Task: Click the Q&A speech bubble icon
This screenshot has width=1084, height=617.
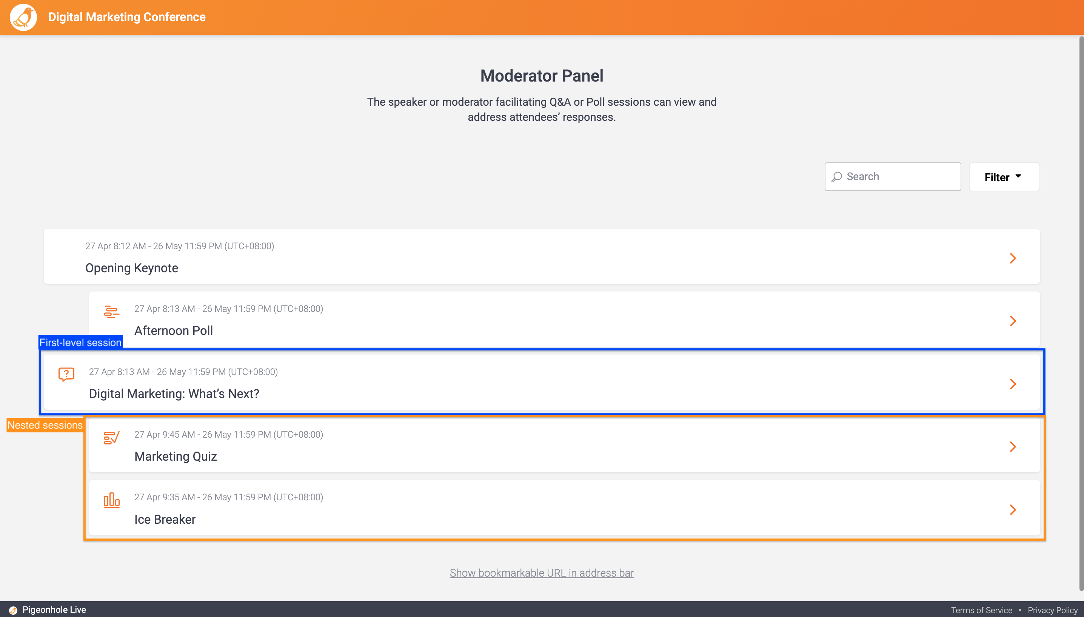Action: [x=66, y=374]
